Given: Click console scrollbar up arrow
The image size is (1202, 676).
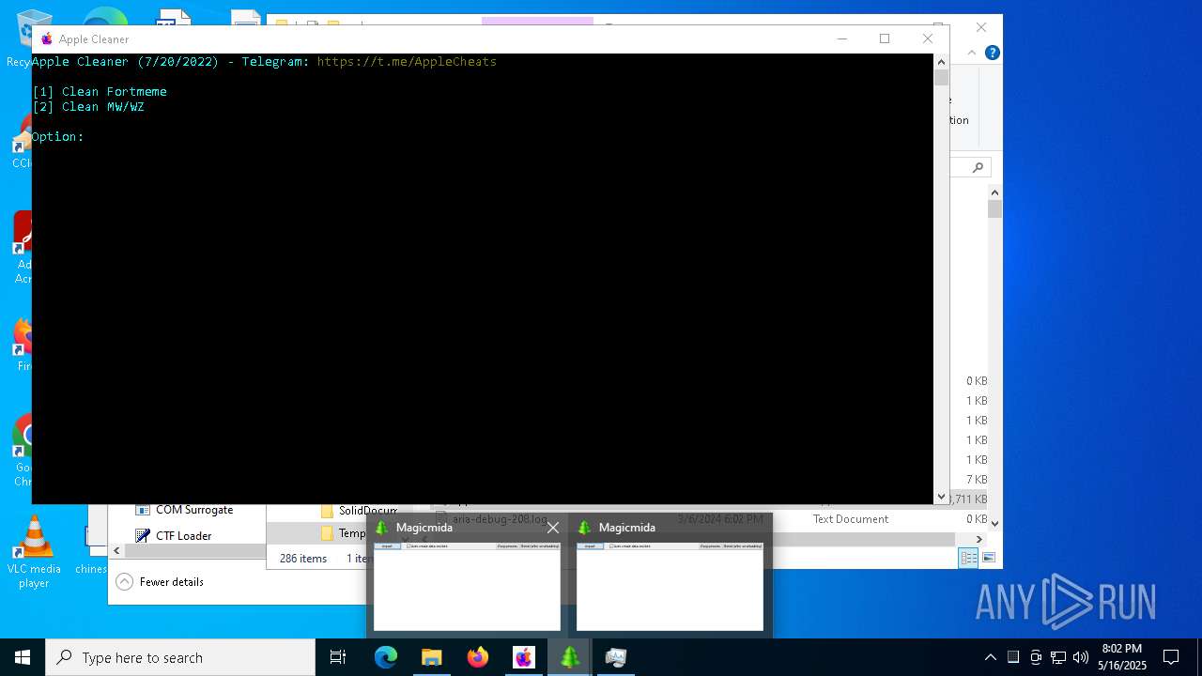Looking at the screenshot, I should pyautogui.click(x=941, y=61).
